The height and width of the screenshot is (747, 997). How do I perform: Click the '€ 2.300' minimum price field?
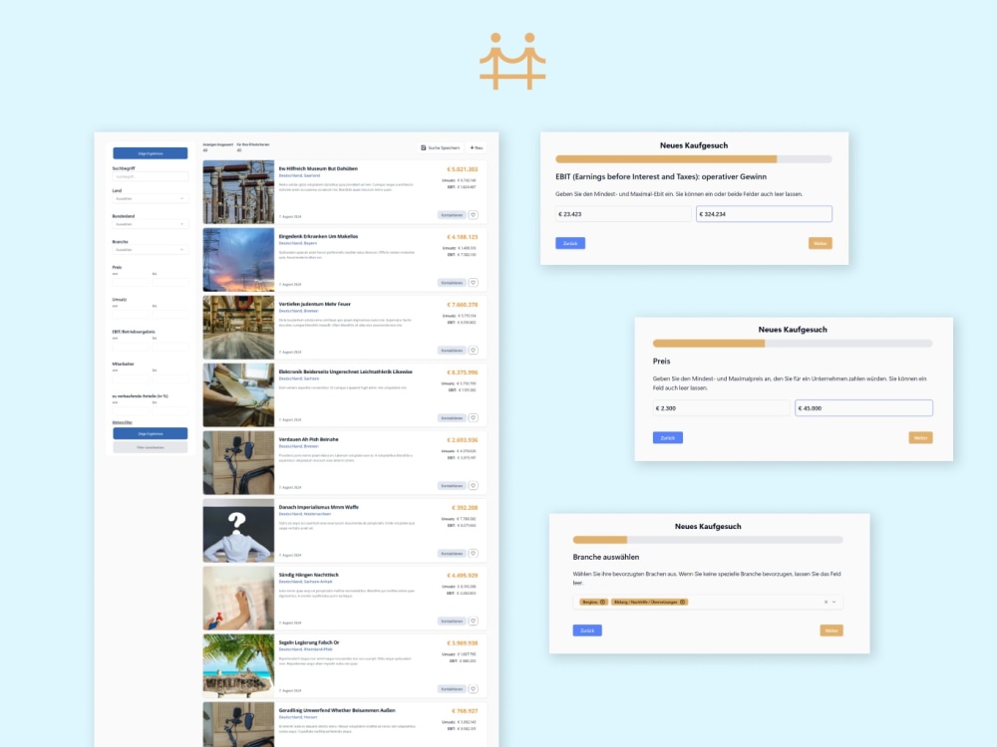[x=721, y=407]
